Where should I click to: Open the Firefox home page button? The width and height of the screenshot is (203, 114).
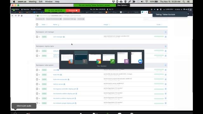pos(22,16)
